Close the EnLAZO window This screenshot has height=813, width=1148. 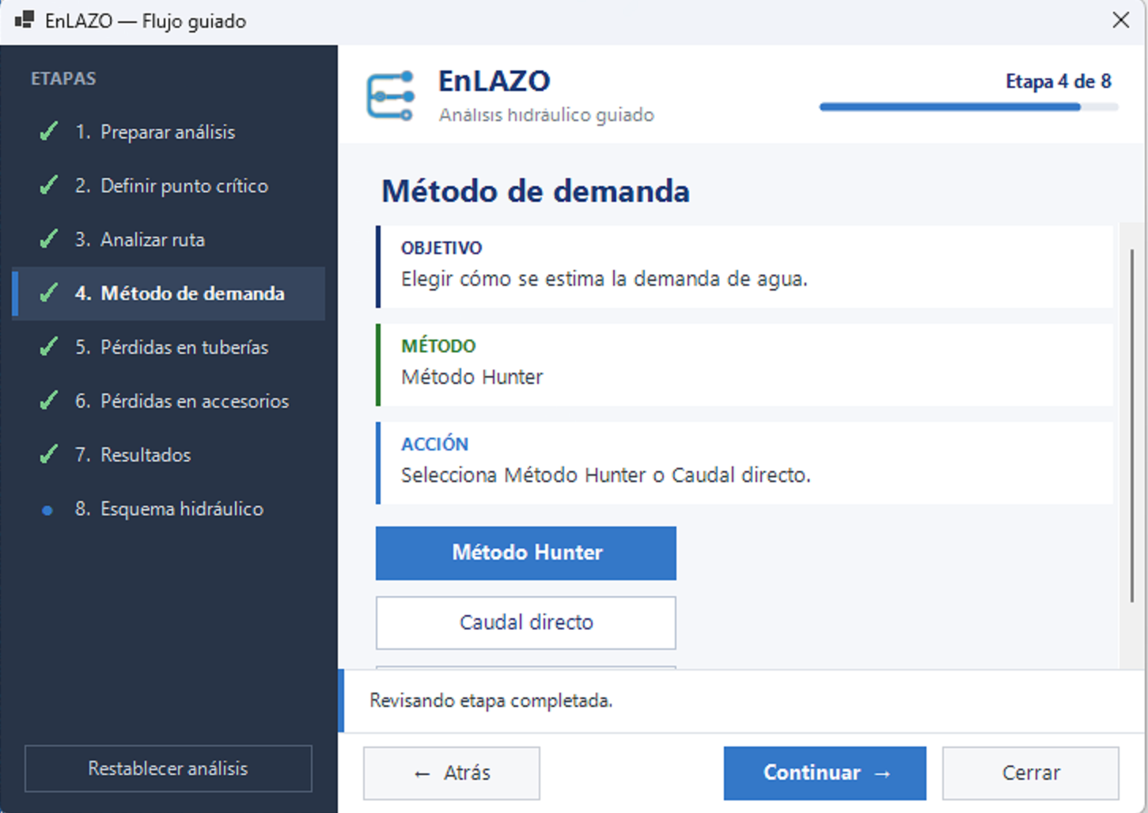coord(1120,21)
